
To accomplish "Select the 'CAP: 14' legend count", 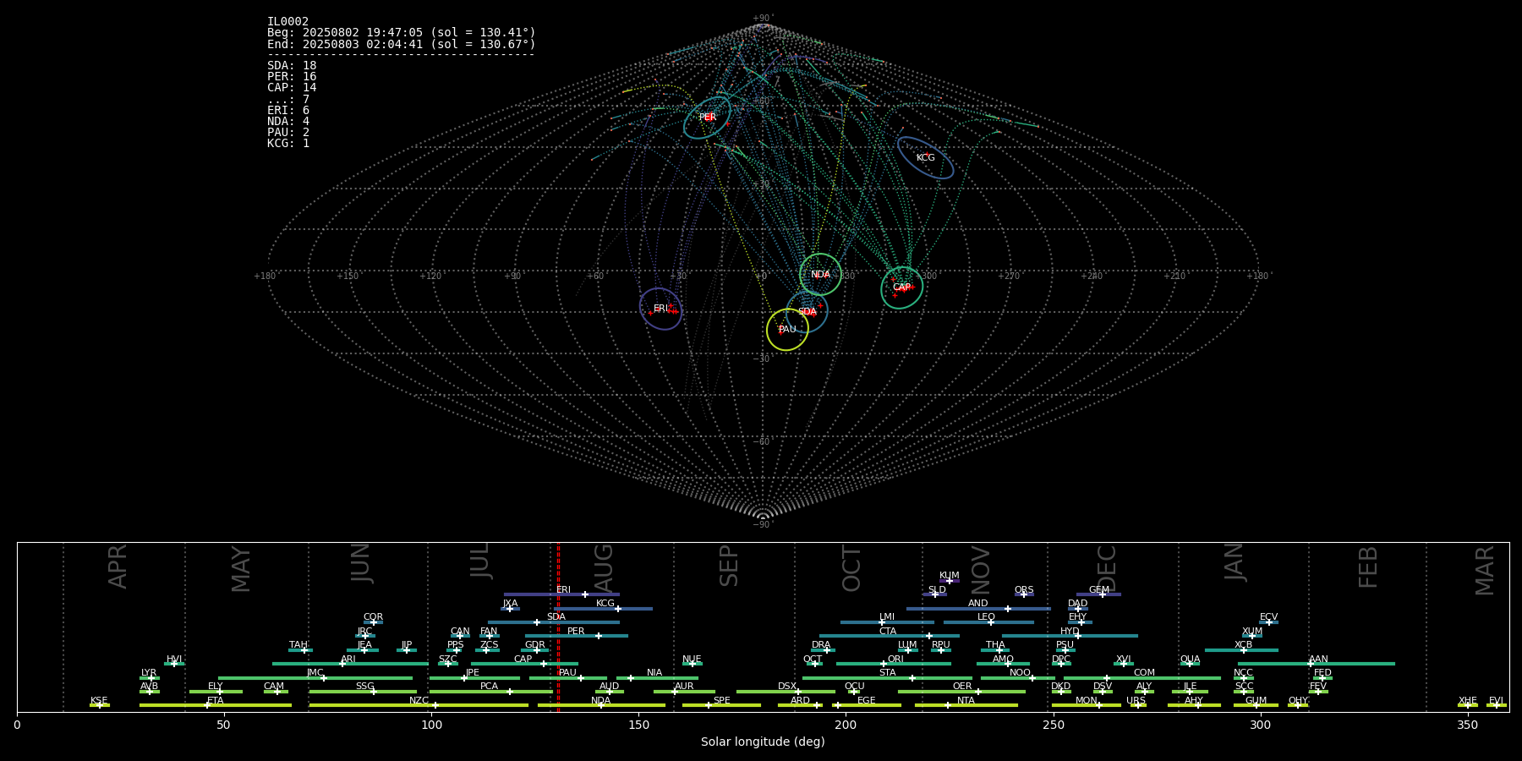I will coord(292,88).
